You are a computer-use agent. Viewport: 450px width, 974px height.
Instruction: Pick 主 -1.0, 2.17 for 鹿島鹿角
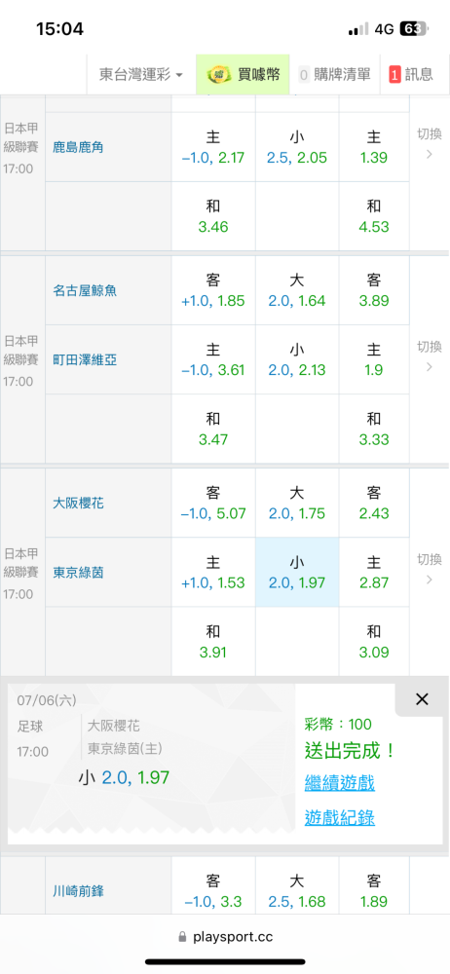coord(213,147)
